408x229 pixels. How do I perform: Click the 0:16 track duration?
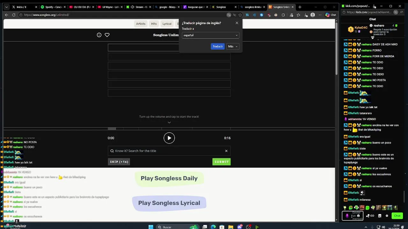(227, 138)
